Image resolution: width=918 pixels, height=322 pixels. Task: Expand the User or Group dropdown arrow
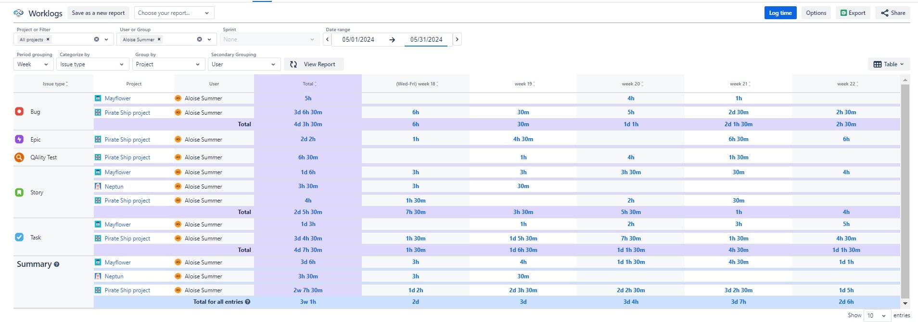(209, 39)
